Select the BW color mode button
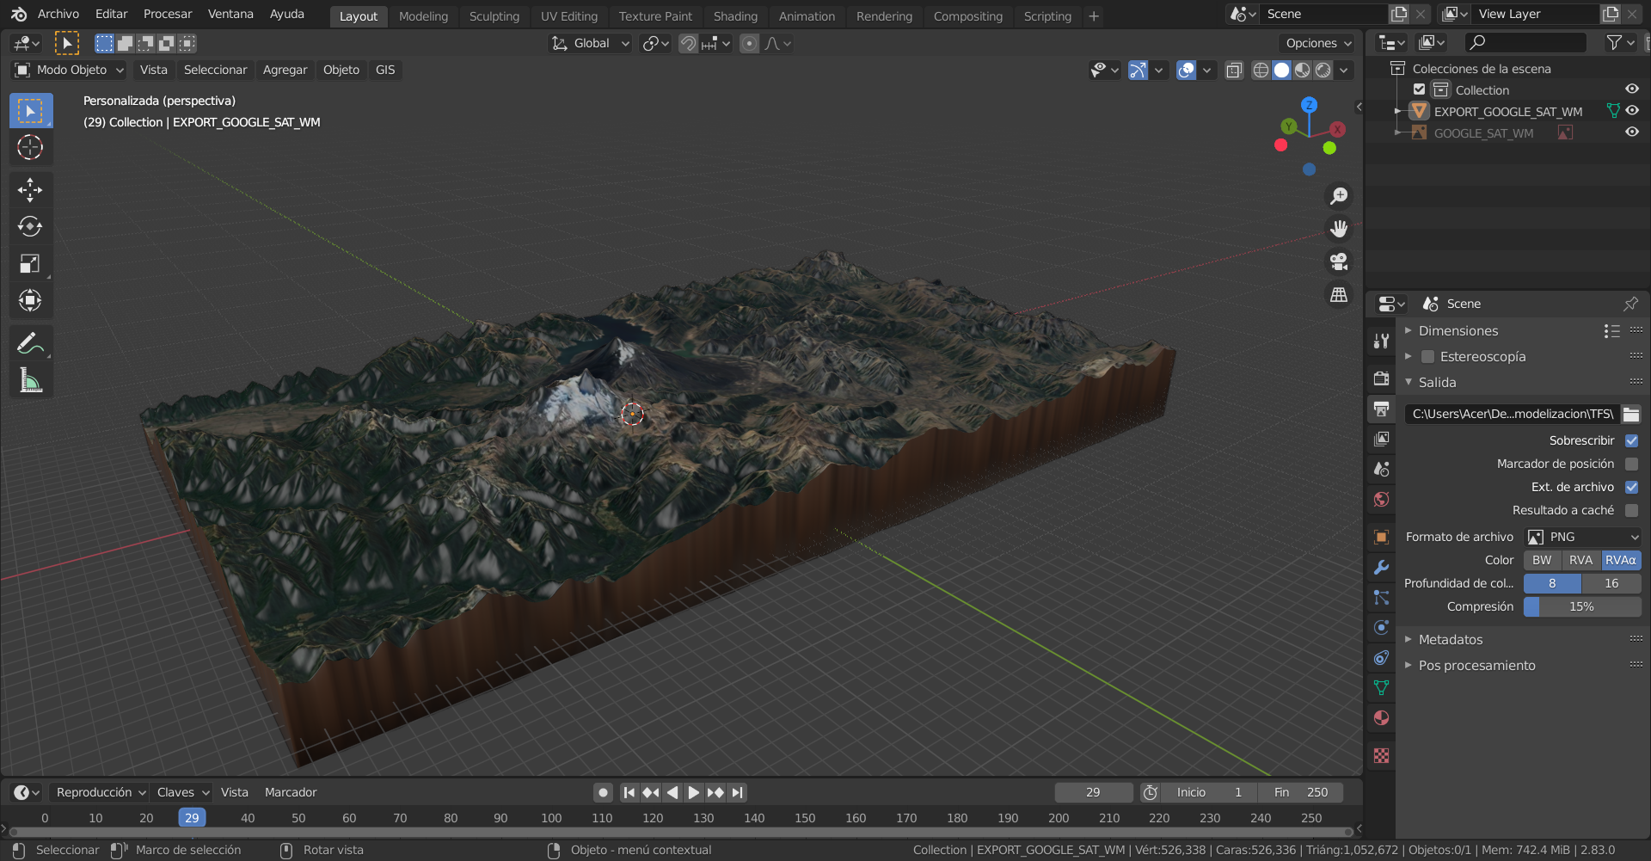This screenshot has height=861, width=1651. (x=1542, y=560)
